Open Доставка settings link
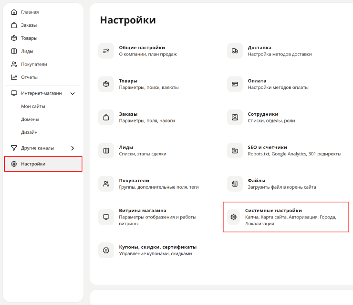Image resolution: width=353 pixels, height=305 pixels. click(260, 48)
